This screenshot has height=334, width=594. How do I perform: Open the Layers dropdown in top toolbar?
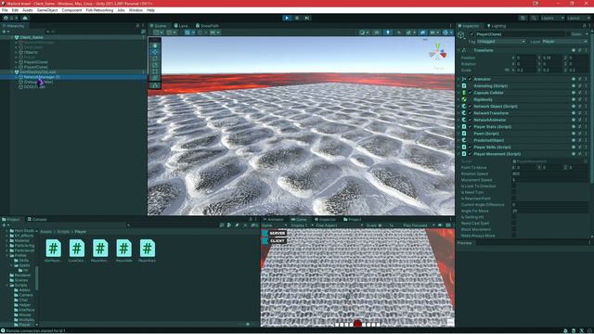[x=552, y=19]
